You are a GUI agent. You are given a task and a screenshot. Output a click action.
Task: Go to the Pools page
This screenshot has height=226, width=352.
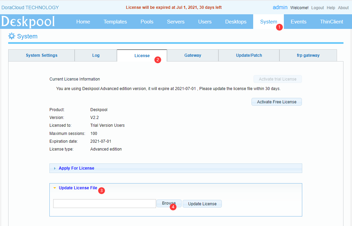(147, 22)
